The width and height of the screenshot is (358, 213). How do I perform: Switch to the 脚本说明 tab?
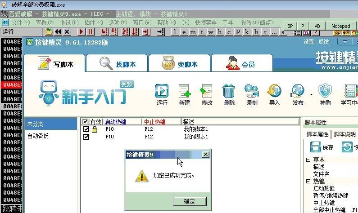coord(344,134)
